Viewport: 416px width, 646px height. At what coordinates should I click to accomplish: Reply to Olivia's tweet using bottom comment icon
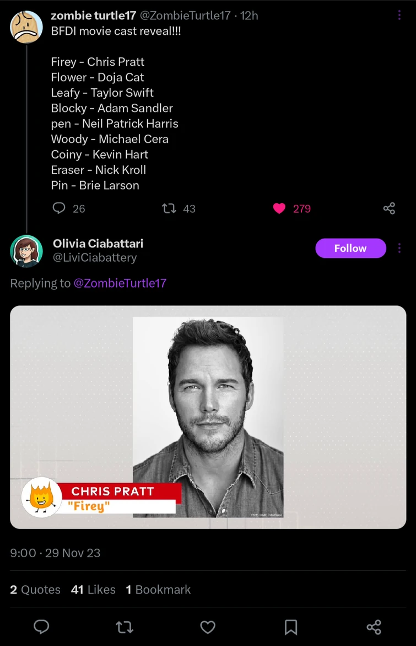[x=42, y=627]
